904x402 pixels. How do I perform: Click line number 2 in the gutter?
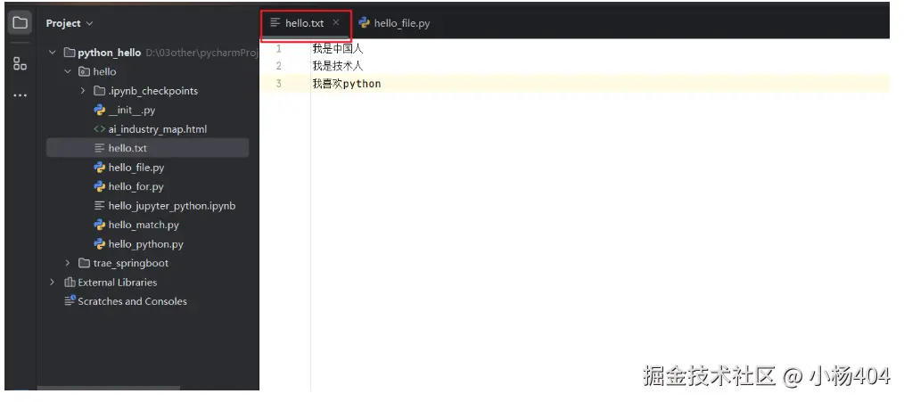point(278,66)
